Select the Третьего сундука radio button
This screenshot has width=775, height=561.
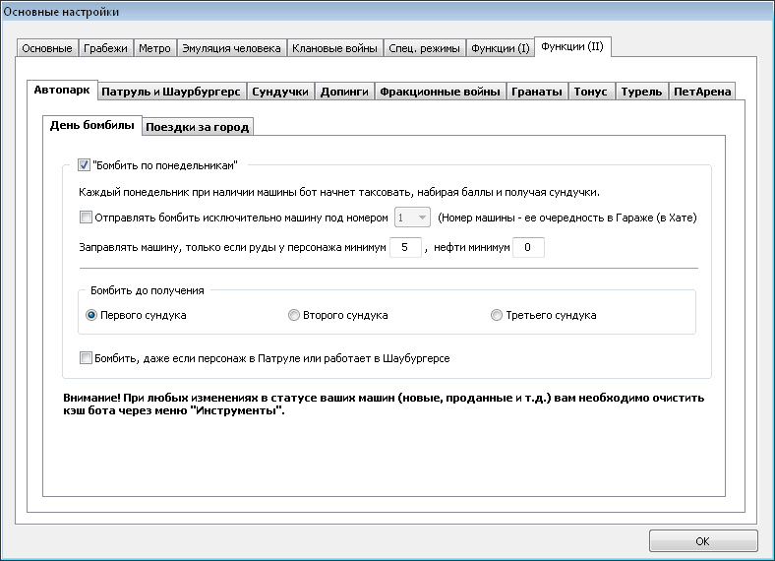(497, 315)
